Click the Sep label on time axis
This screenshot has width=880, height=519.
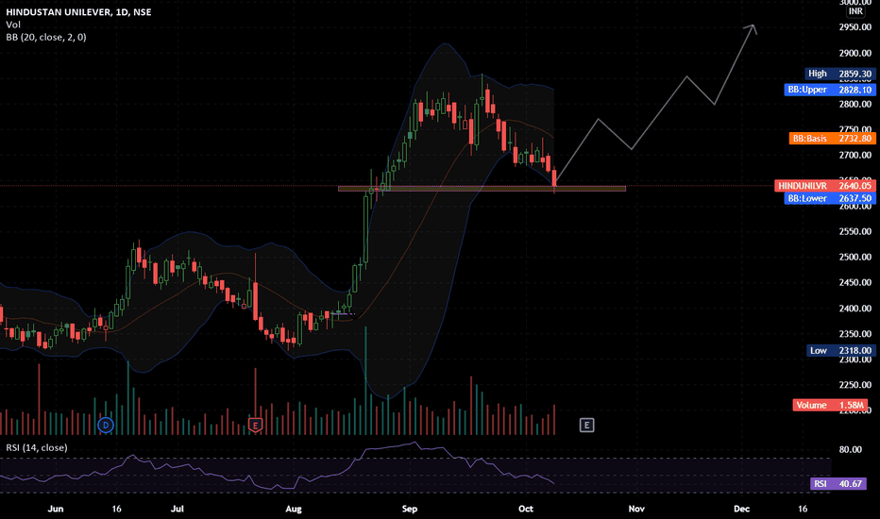(x=410, y=509)
